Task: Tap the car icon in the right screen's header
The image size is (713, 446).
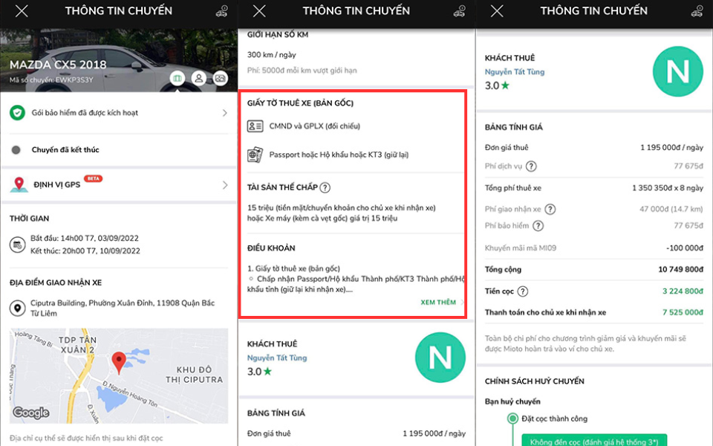Action: 697,11
